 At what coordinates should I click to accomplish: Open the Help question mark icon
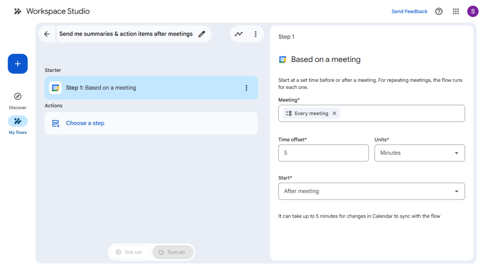(439, 11)
